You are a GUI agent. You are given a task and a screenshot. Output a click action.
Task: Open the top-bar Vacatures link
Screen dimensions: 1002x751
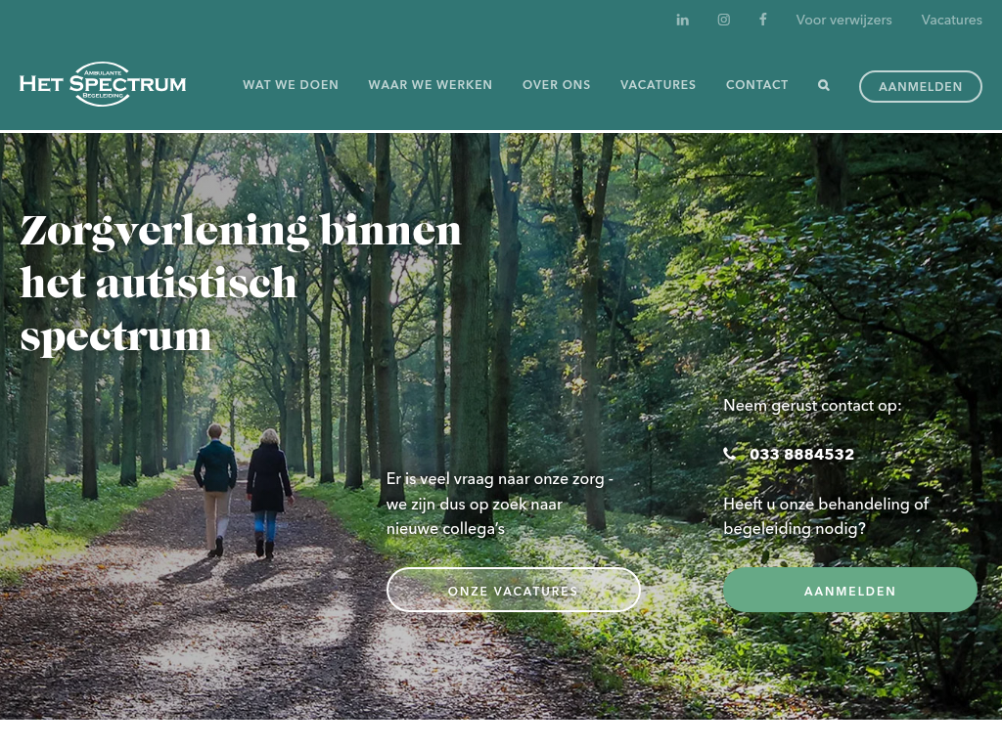pos(951,20)
